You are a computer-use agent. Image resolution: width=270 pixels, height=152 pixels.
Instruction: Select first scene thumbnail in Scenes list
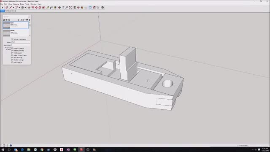click(6, 25)
